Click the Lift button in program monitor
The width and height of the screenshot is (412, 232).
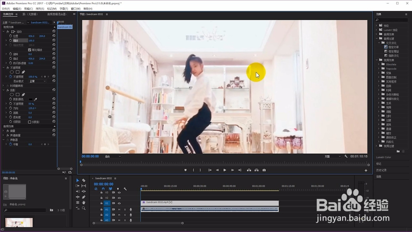[249, 170]
